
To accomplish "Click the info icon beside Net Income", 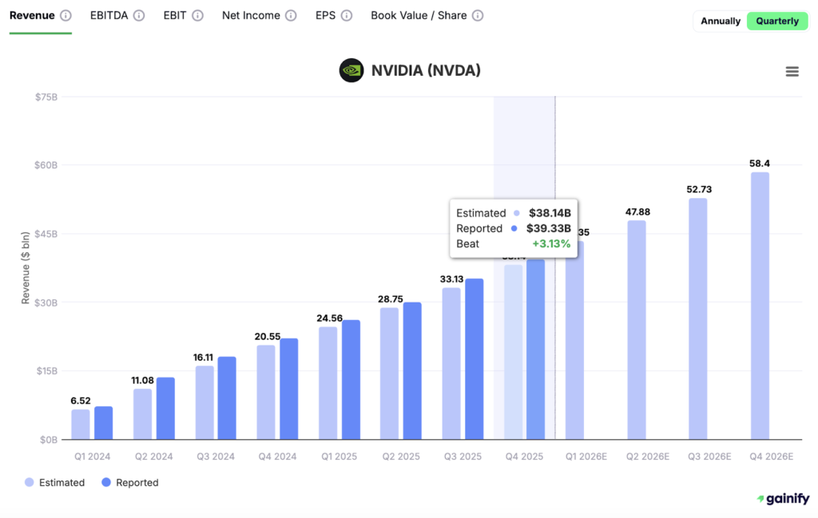I will [x=291, y=16].
